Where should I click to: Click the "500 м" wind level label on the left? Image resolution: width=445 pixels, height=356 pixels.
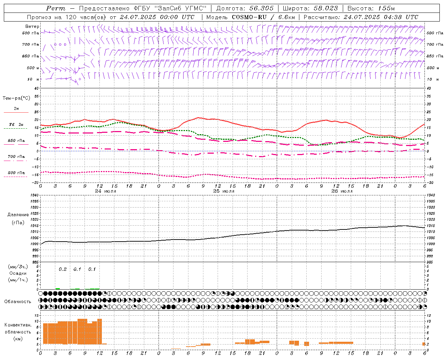click(33, 68)
